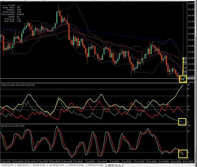Click the Stochastic scale value 80
197x167 pixels.
click(188, 131)
